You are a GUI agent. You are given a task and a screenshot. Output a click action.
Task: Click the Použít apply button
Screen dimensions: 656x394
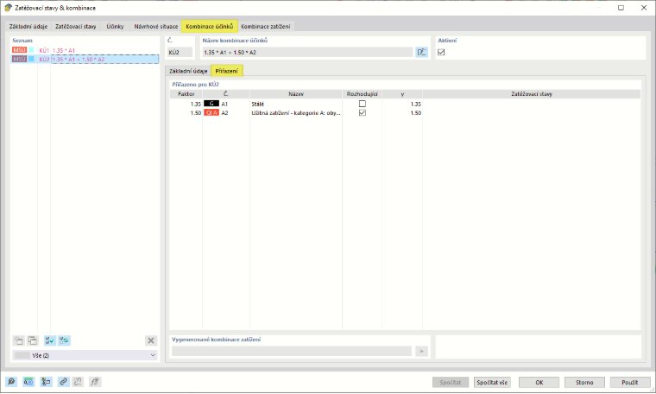click(x=629, y=382)
